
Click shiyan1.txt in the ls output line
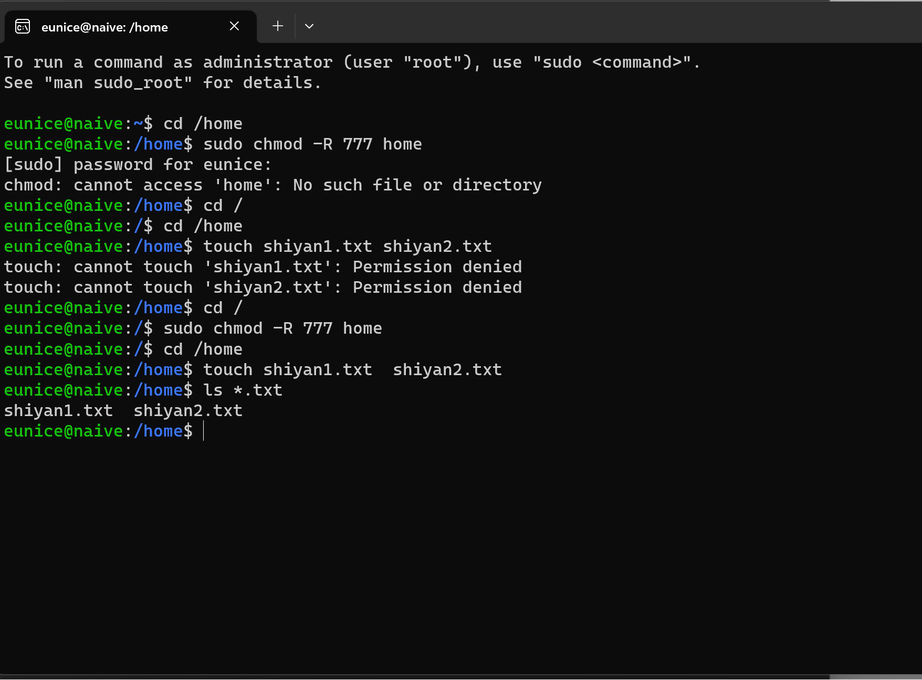[x=58, y=411]
